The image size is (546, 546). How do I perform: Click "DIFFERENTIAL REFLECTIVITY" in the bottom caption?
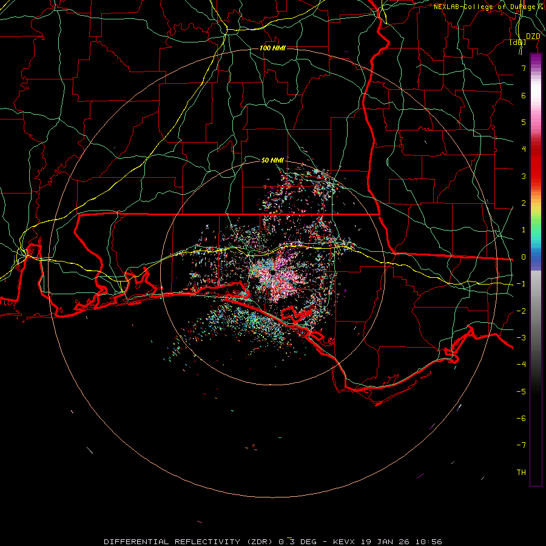pyautogui.click(x=172, y=542)
